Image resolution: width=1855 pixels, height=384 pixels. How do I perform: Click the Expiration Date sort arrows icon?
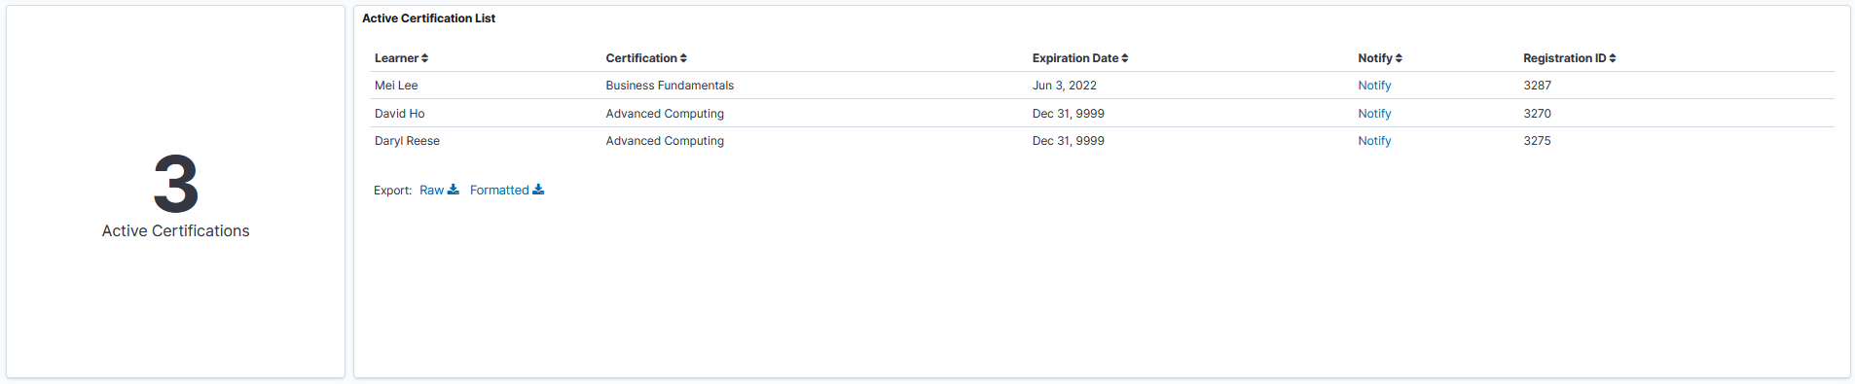(x=1125, y=58)
